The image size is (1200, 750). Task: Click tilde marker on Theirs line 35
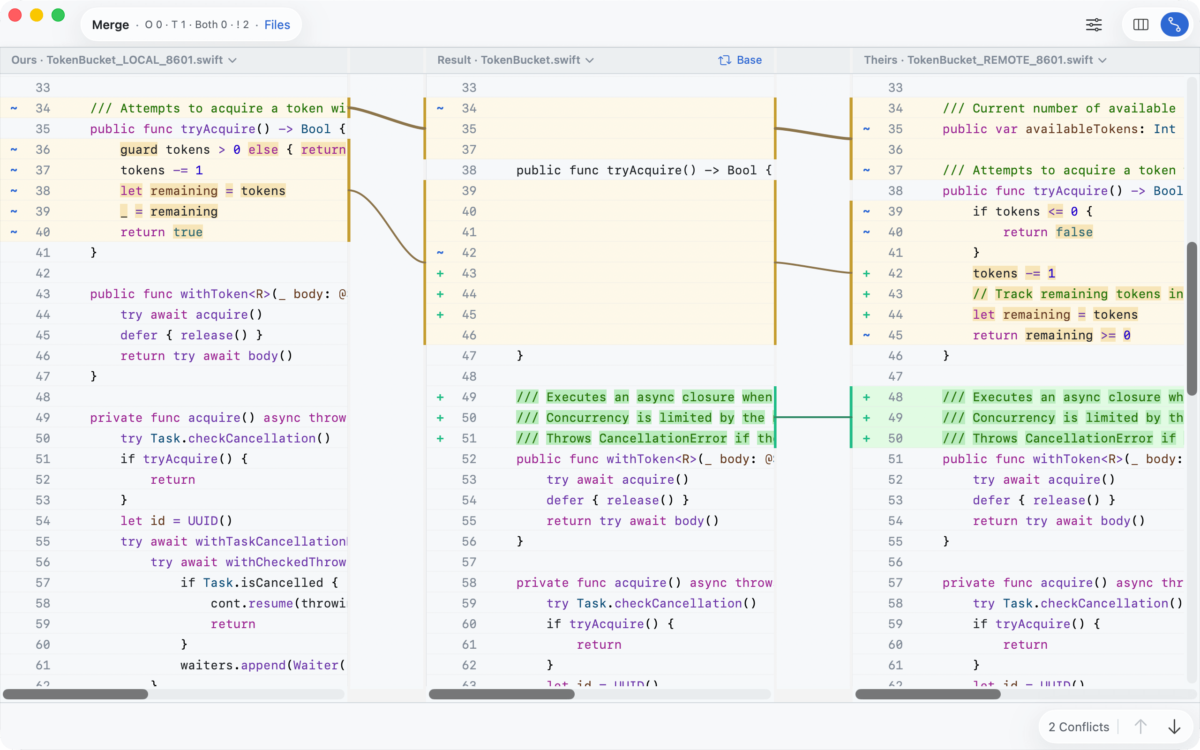click(866, 129)
